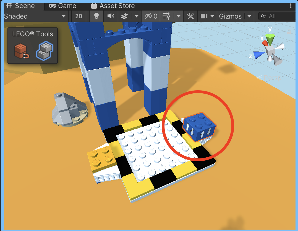Open effects dropdown arrow beside skybox icon
Image resolution: width=298 pixels, height=231 pixels.
tap(137, 16)
